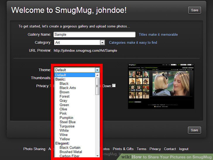Choose the Black theme option
This screenshot has height=160, width=213.
click(64, 84)
